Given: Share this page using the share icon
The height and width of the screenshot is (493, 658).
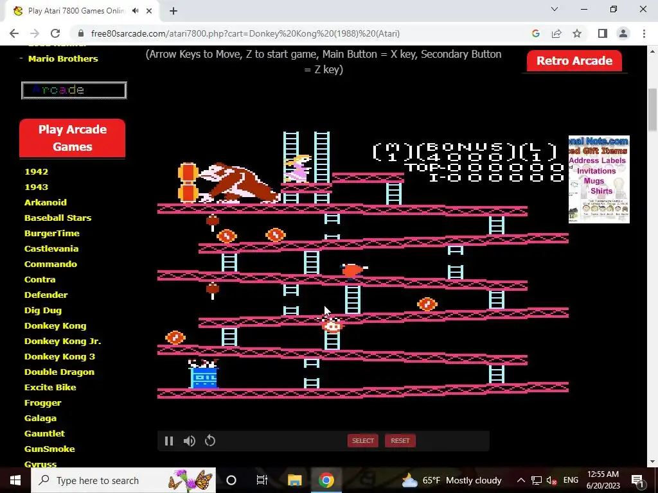Looking at the screenshot, I should click(556, 33).
